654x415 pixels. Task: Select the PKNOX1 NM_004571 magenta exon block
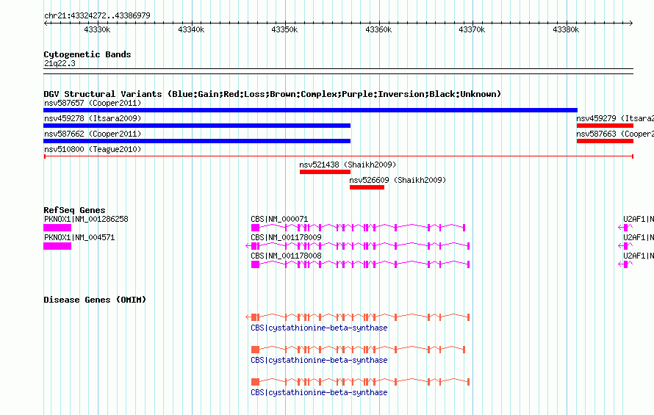tap(57, 246)
